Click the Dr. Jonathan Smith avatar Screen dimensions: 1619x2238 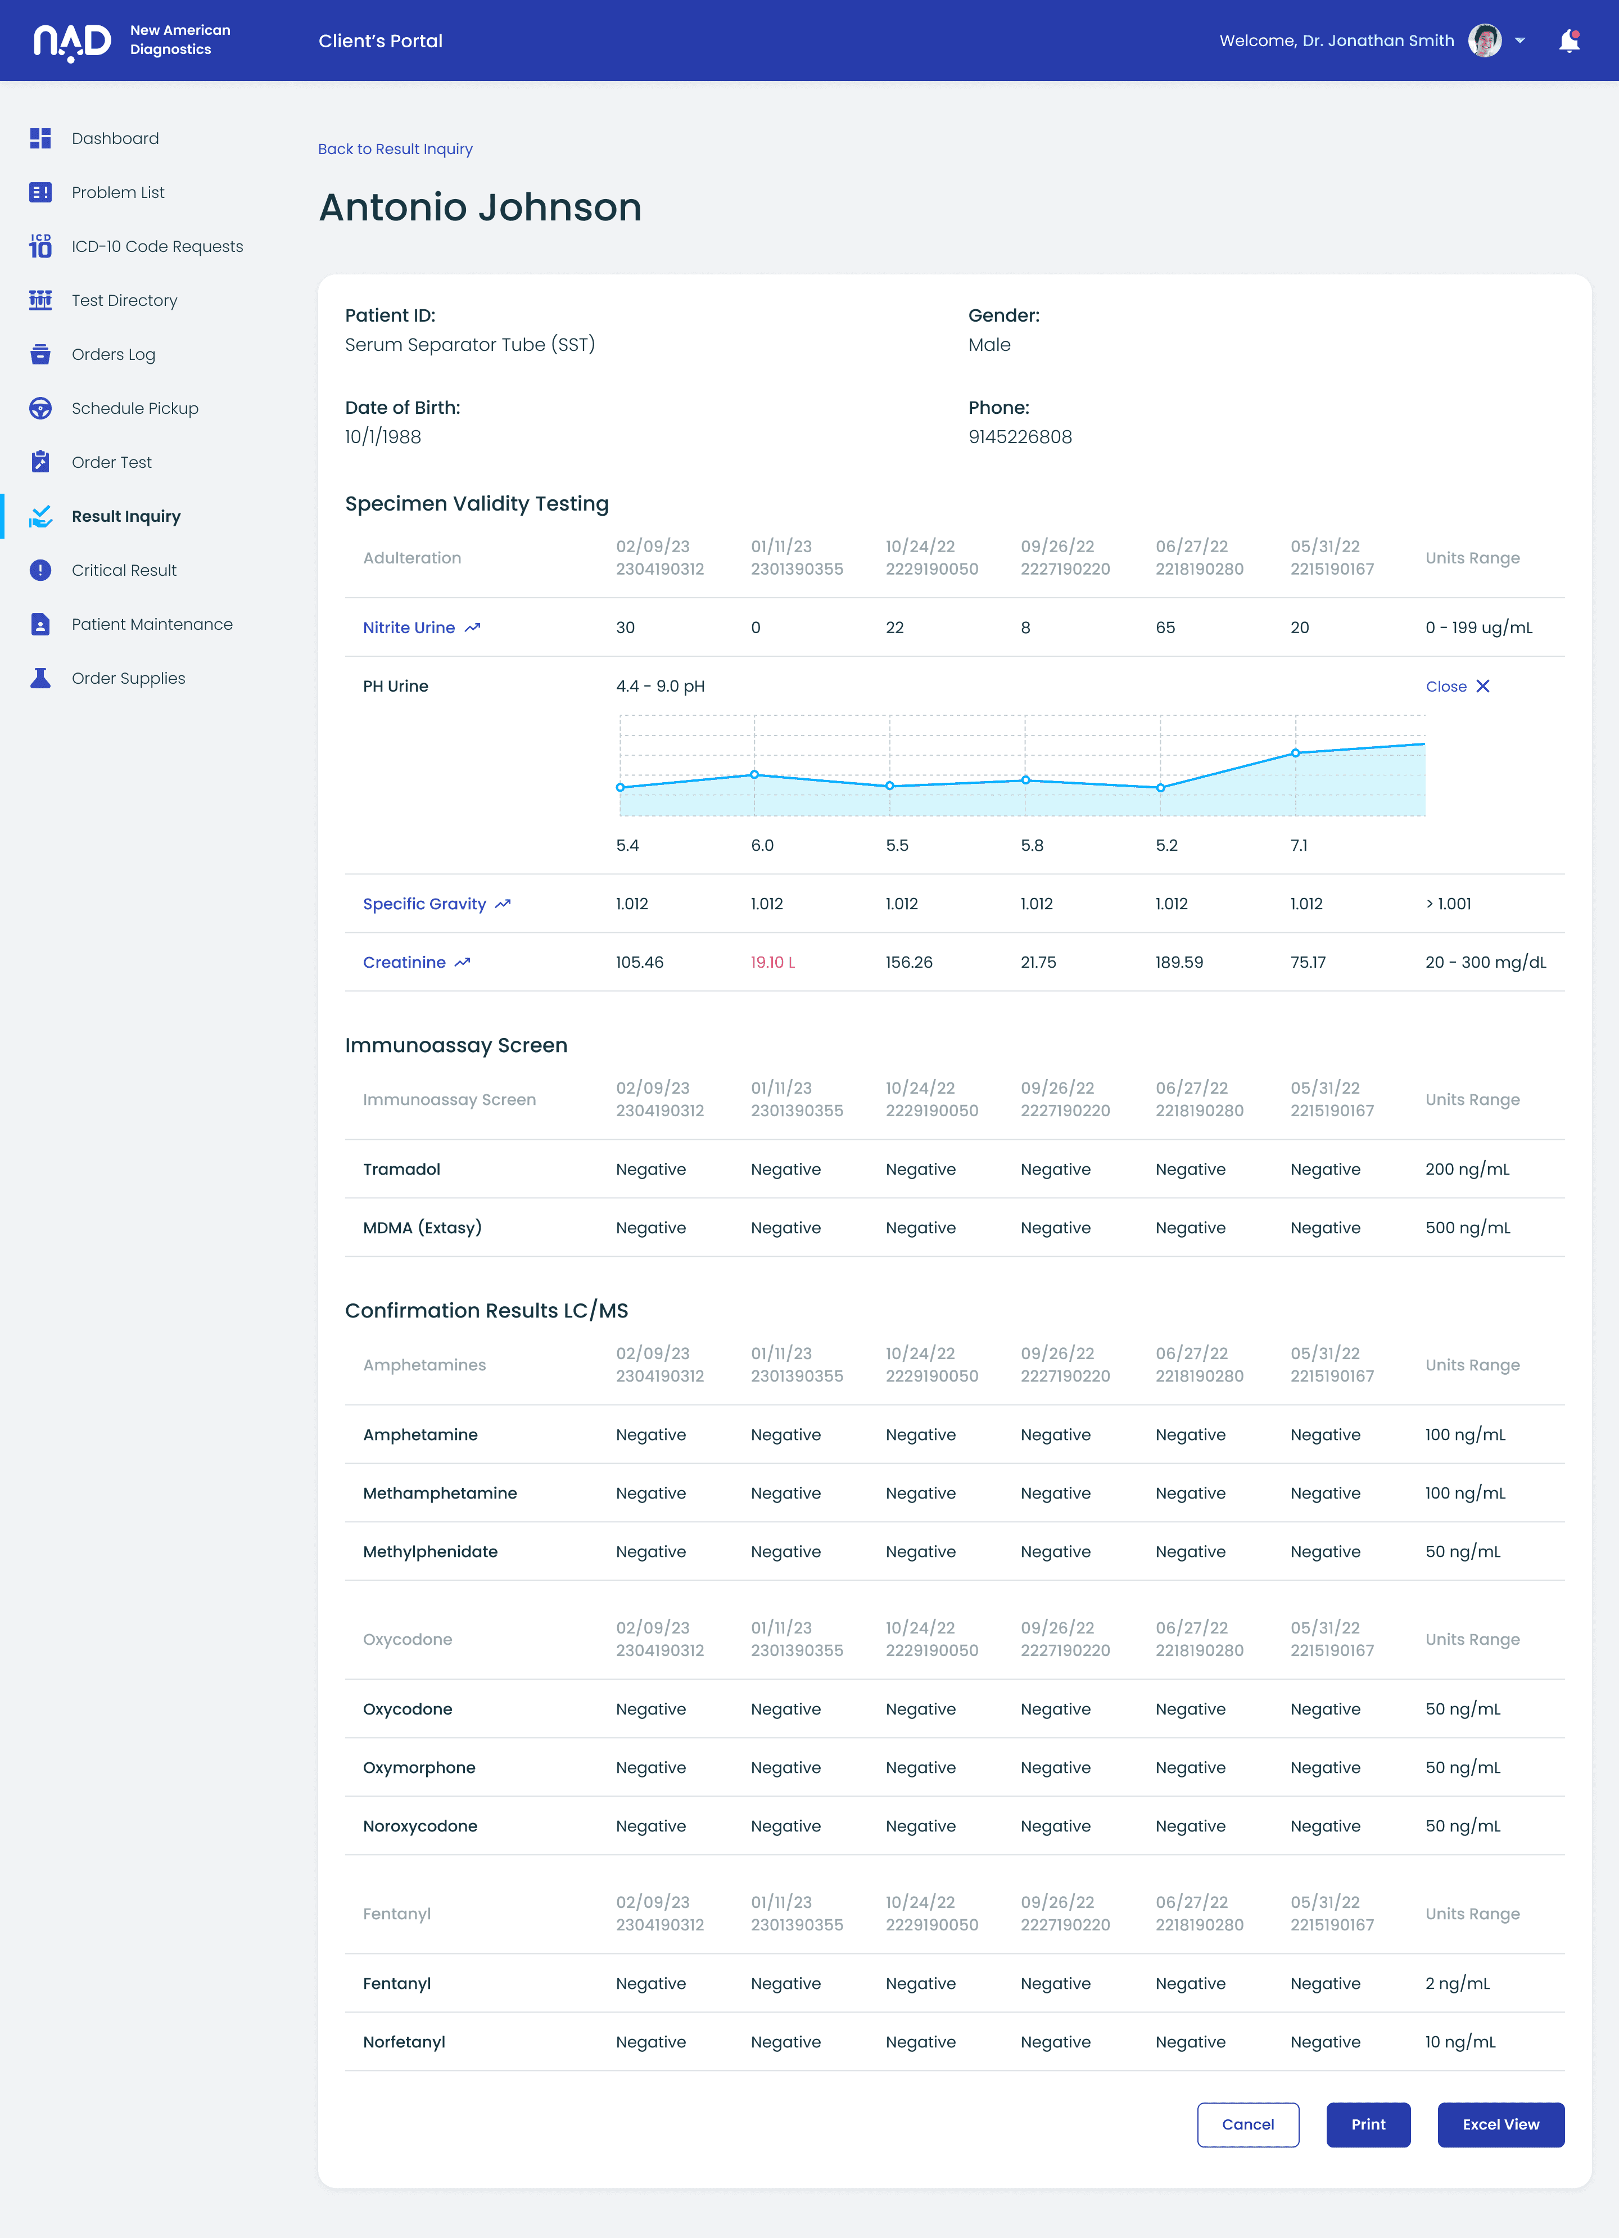1485,40
